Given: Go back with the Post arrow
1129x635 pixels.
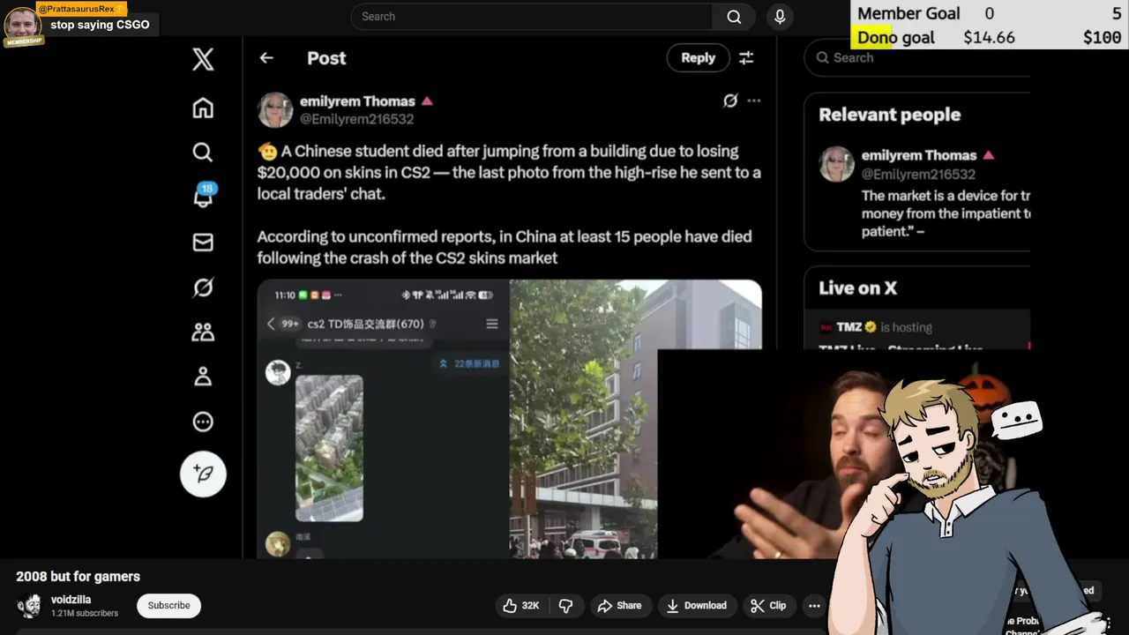Looking at the screenshot, I should 266,57.
